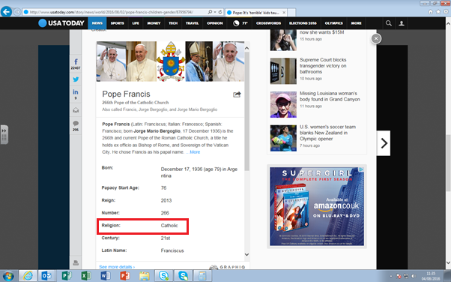Close the article overlay with X button
The width and height of the screenshot is (451, 282).
click(x=376, y=38)
